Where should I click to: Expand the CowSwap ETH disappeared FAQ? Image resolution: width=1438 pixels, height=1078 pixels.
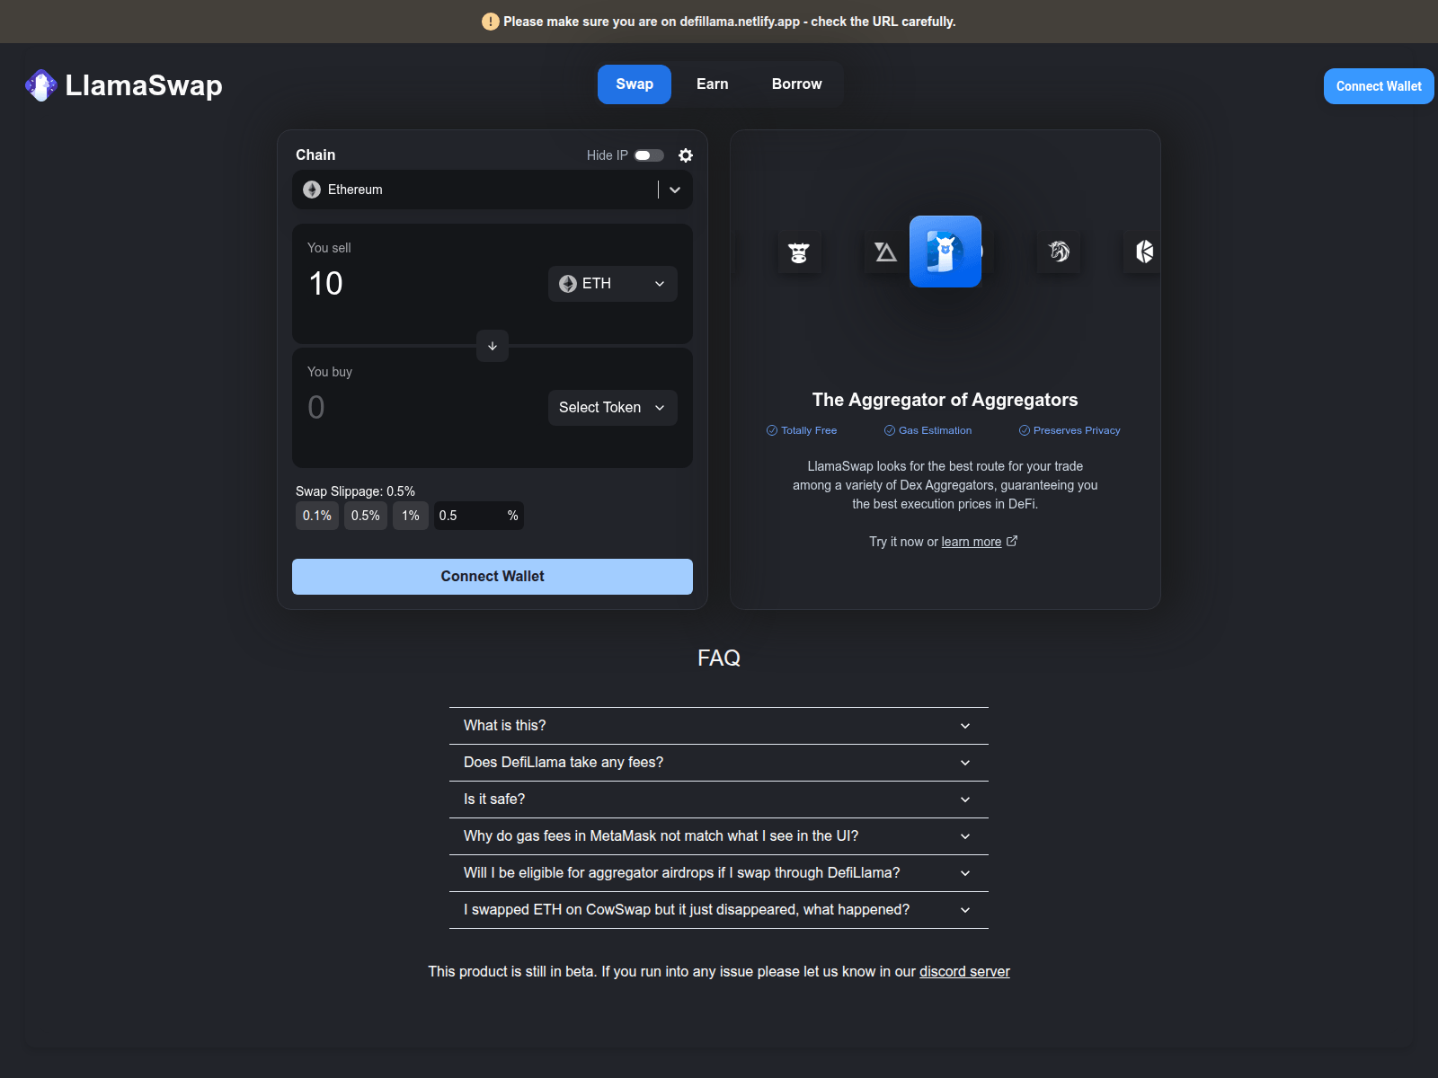719,910
